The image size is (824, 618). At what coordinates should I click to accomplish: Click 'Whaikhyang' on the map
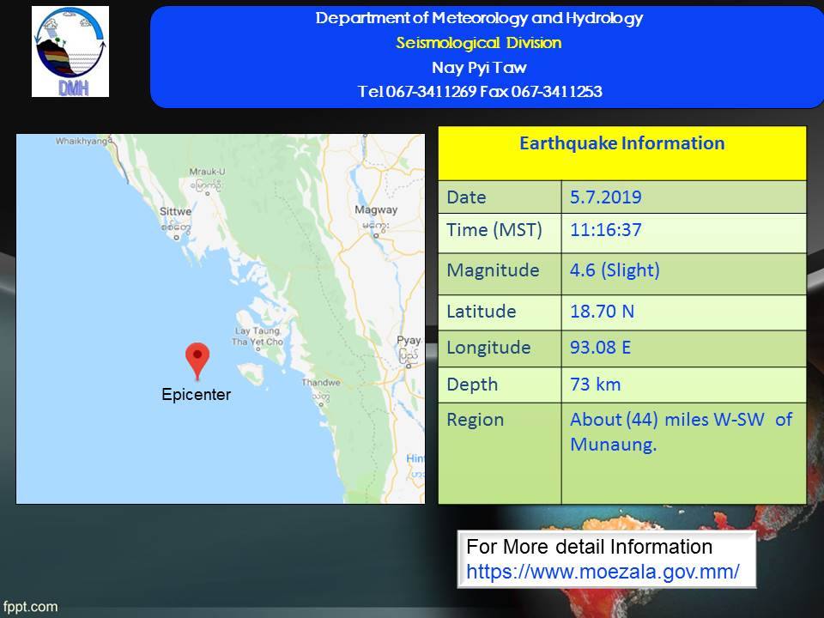(x=84, y=141)
